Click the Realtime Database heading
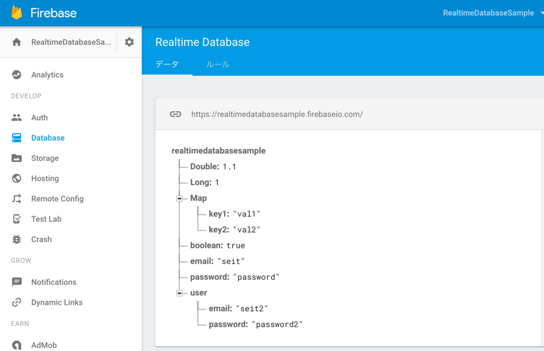 coord(202,42)
